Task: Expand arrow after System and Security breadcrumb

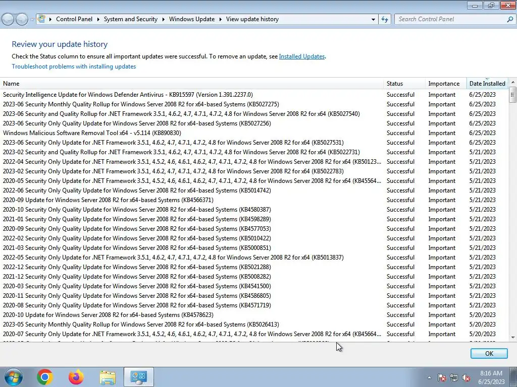Action: pos(163,20)
